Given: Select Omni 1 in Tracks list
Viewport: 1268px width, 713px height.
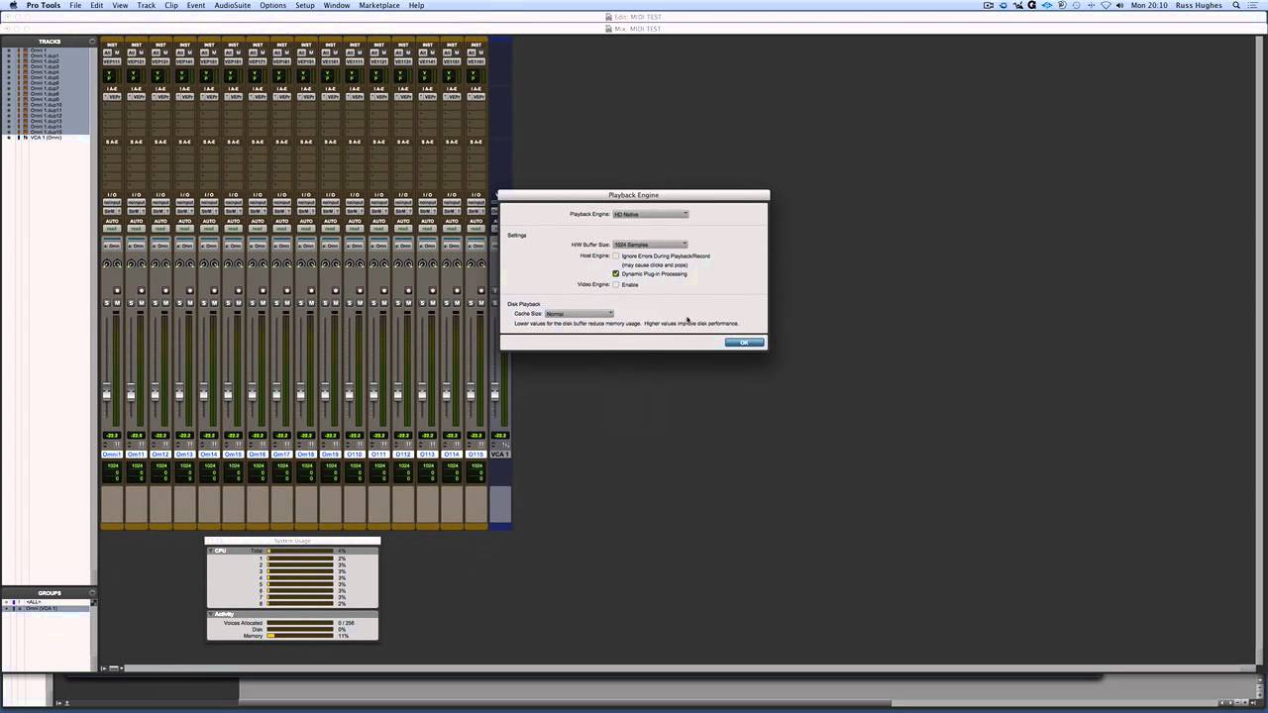Looking at the screenshot, I should [x=38, y=51].
